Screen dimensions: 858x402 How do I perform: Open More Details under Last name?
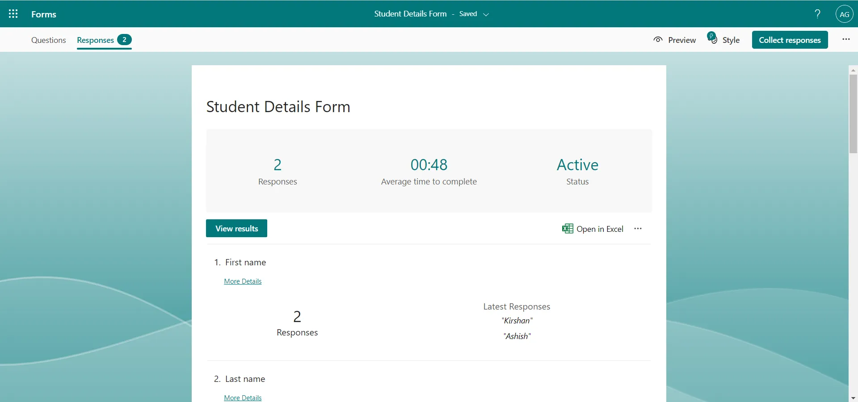[x=243, y=397]
